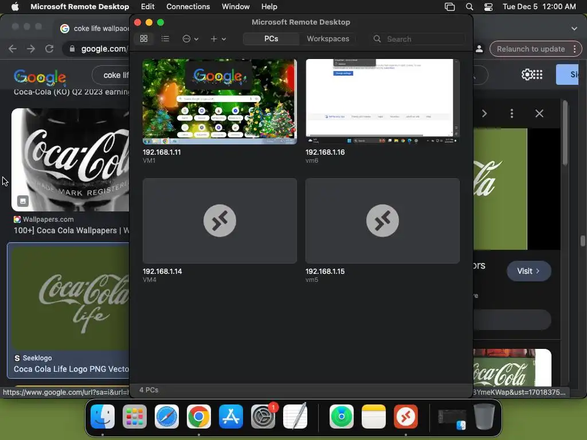Select the Workspaces tab
The width and height of the screenshot is (587, 440).
[x=328, y=38]
